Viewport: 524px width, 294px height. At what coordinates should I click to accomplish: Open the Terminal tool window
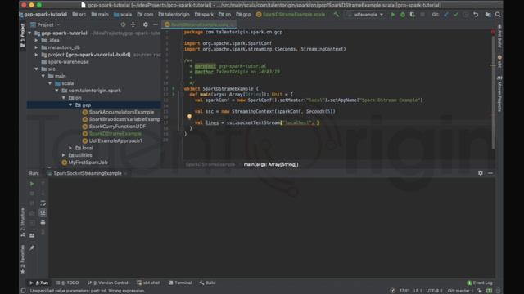(180, 283)
